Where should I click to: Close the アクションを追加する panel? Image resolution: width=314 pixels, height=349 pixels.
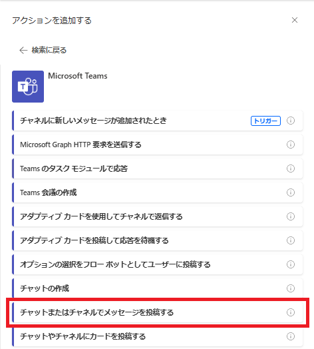[x=295, y=20]
